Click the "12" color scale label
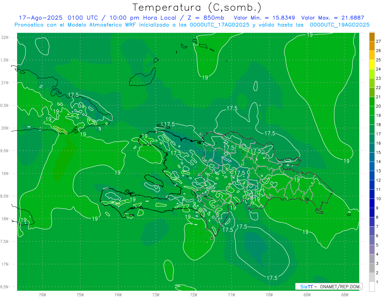Screen dimensions: 387x299 [379, 180]
